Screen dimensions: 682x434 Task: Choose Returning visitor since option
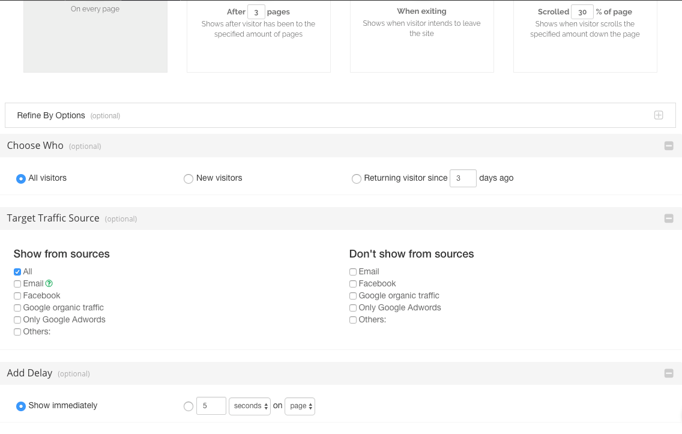point(357,179)
